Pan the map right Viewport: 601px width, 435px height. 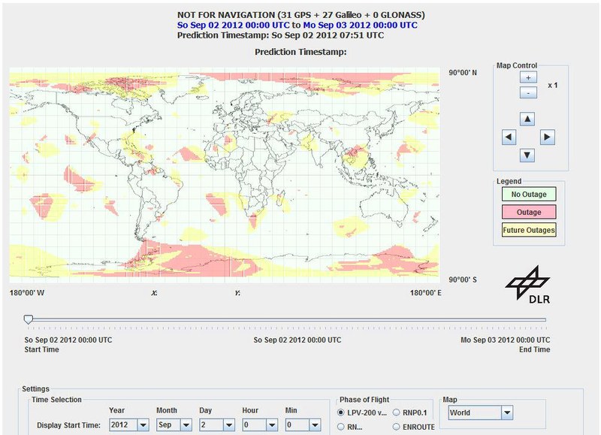pyautogui.click(x=547, y=137)
